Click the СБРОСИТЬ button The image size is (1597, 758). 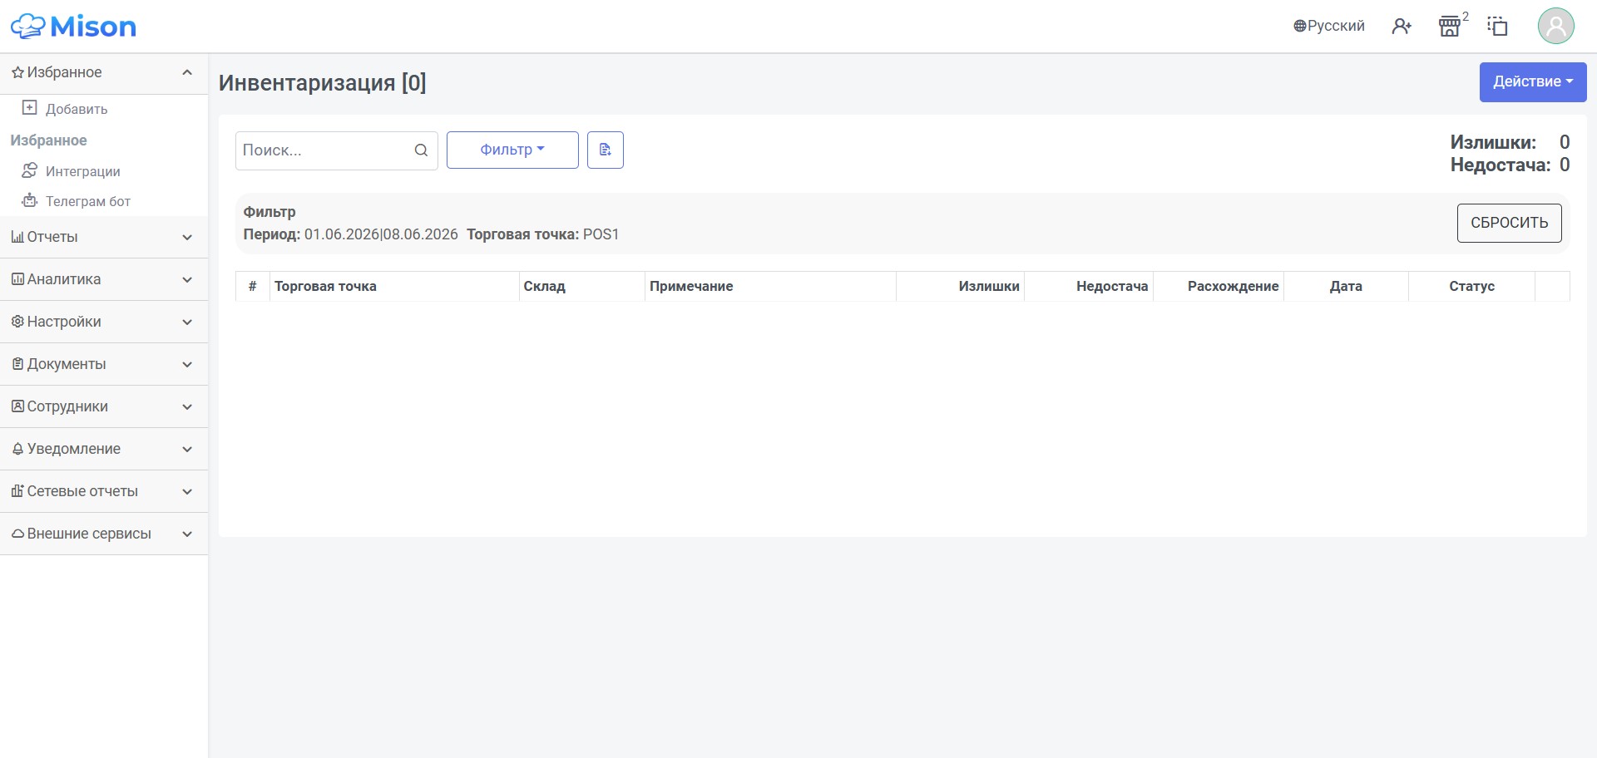1509,223
